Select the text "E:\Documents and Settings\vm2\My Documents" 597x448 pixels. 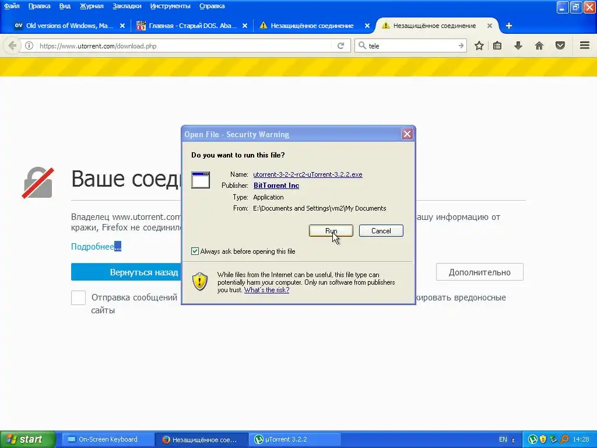319,208
